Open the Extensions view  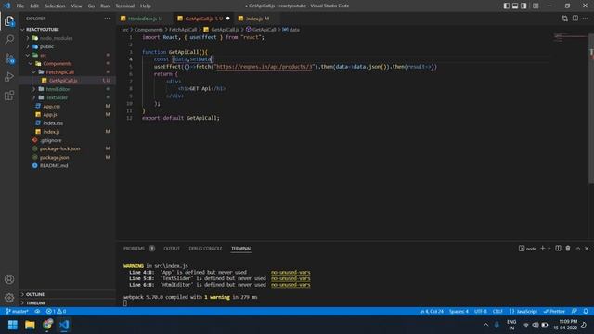[x=9, y=96]
